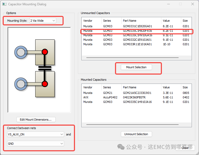This screenshot has height=155, width=199.
Task: Select unmounted capacitor GCM0335C1H910GA16
Action: [x=136, y=35]
